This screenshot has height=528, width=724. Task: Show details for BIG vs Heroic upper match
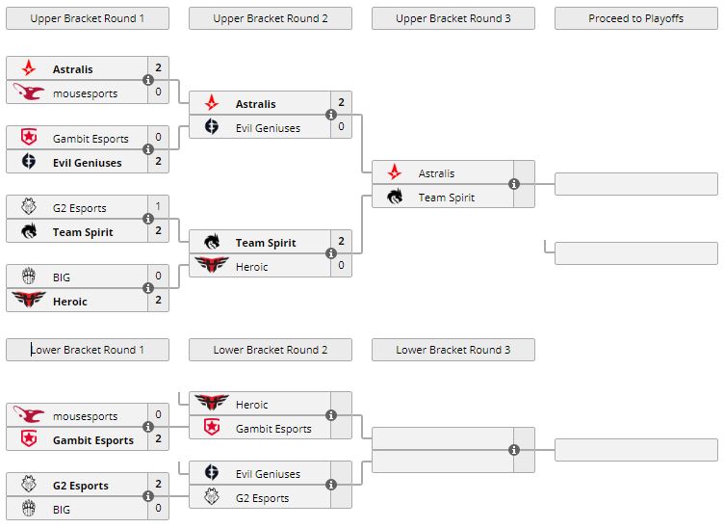148,288
